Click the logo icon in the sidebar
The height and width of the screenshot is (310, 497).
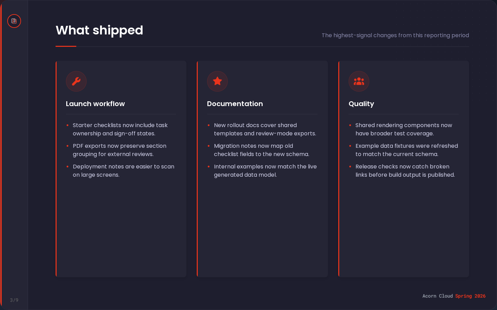tap(14, 21)
